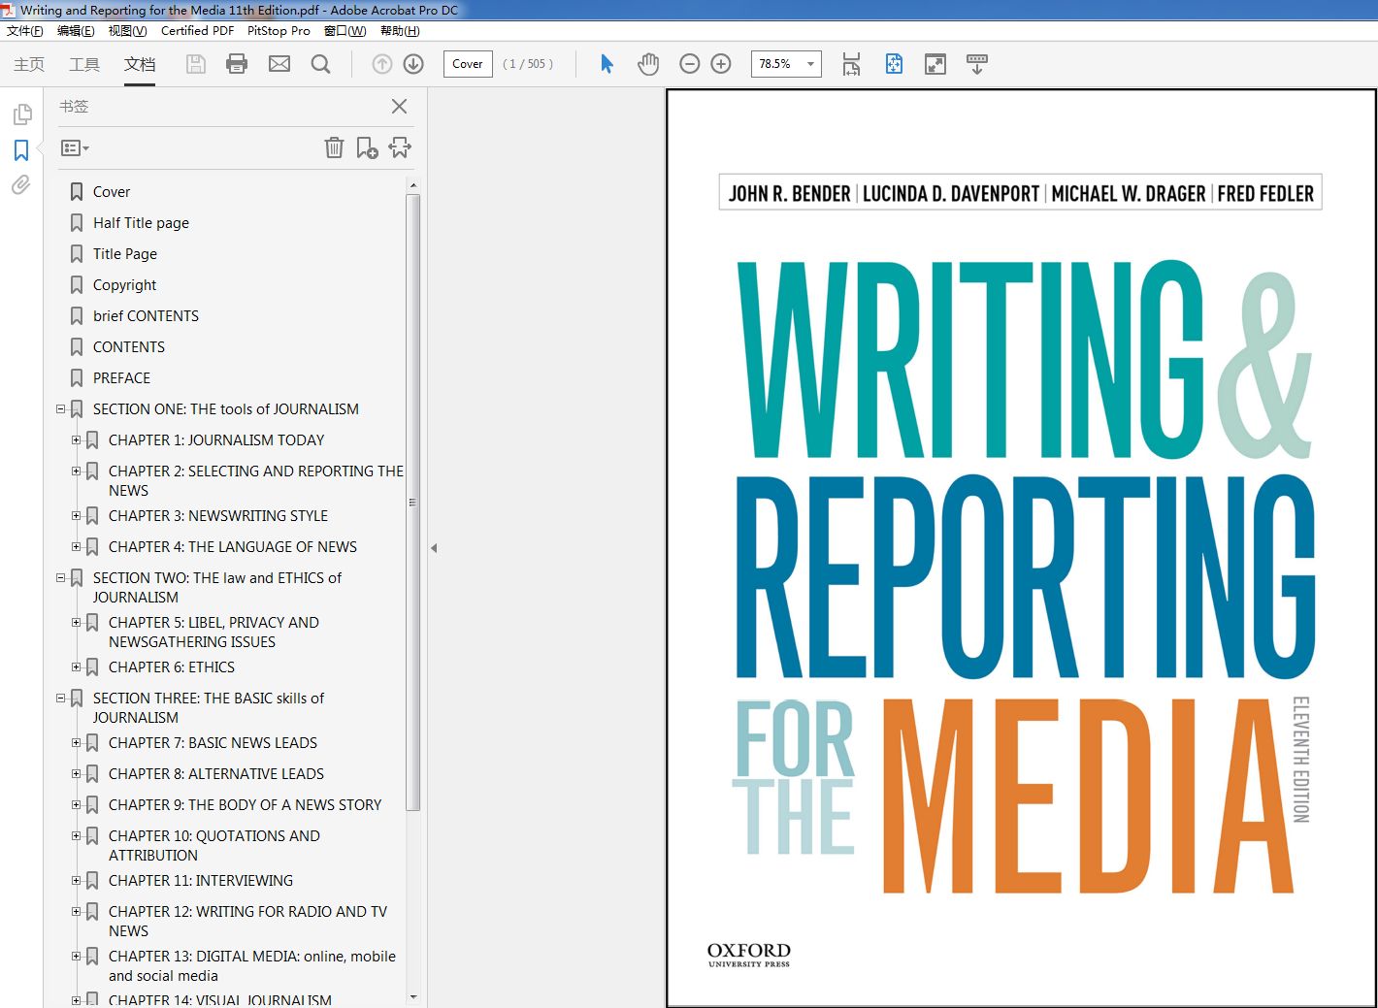Image resolution: width=1378 pixels, height=1008 pixels.
Task: Fit one full page icon
Action: 894,64
